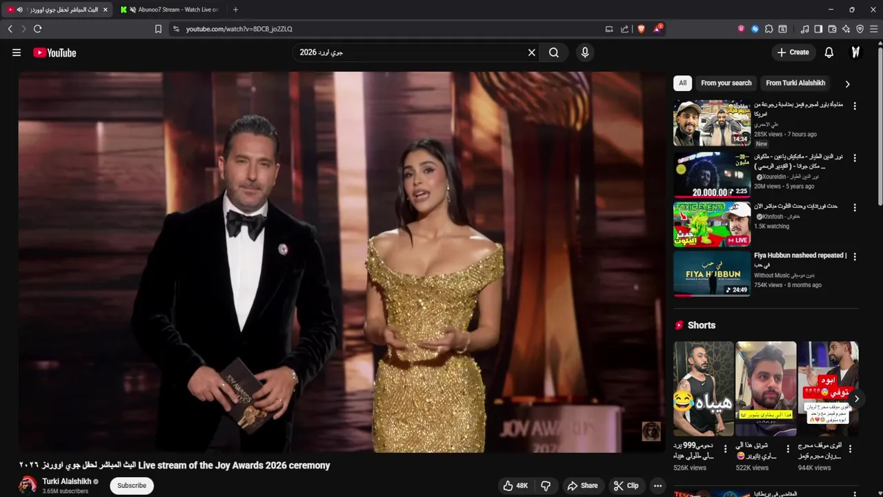The width and height of the screenshot is (883, 497).
Task: Open the 522K views short
Action: (x=766, y=389)
